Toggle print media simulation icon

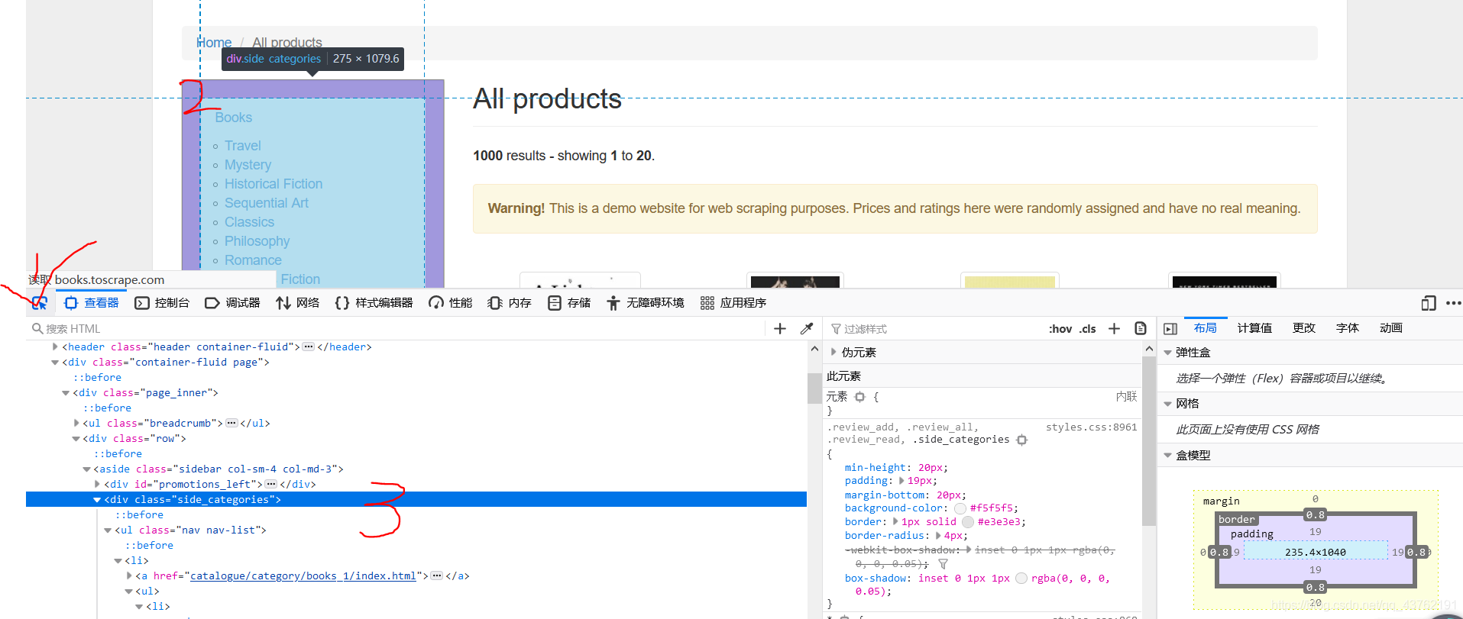click(1141, 329)
